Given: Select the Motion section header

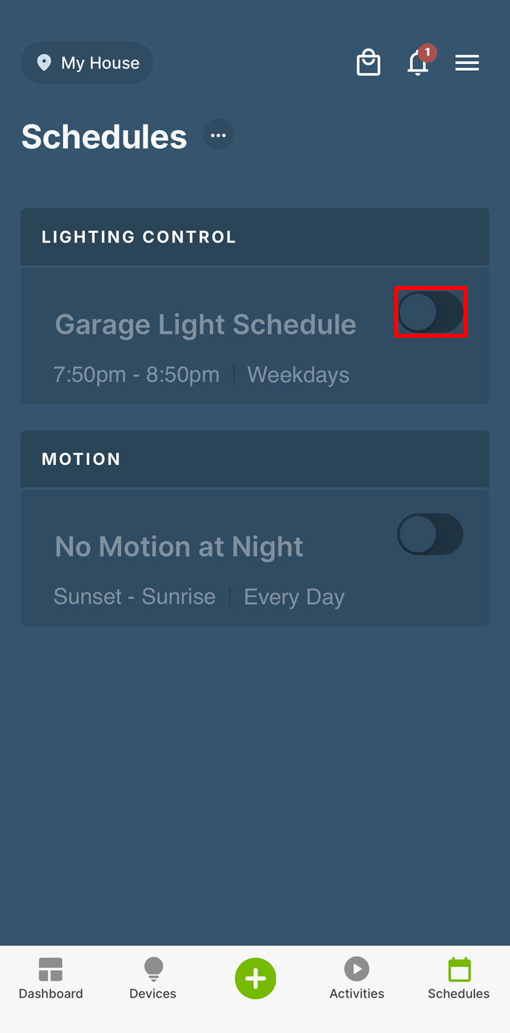Looking at the screenshot, I should [x=254, y=459].
